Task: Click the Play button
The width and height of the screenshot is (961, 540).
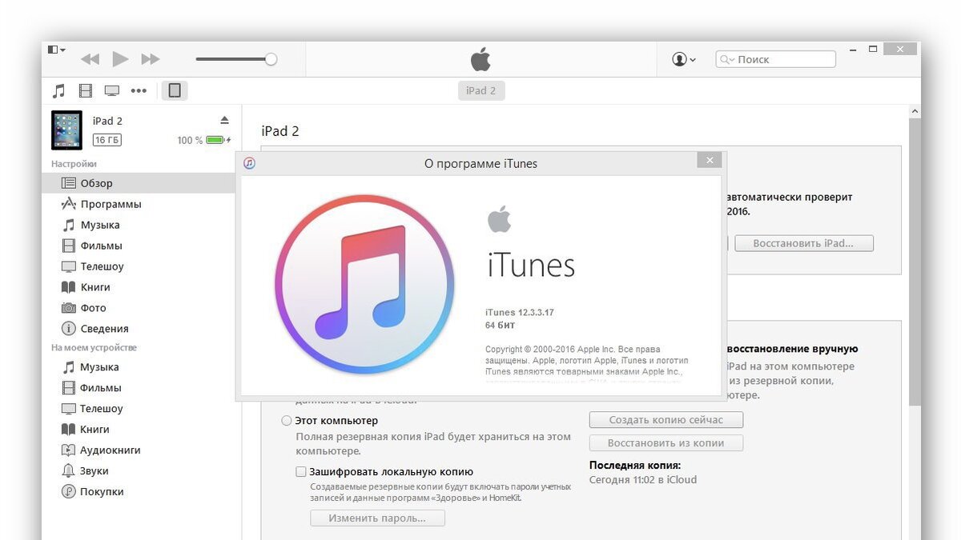Action: (x=120, y=58)
